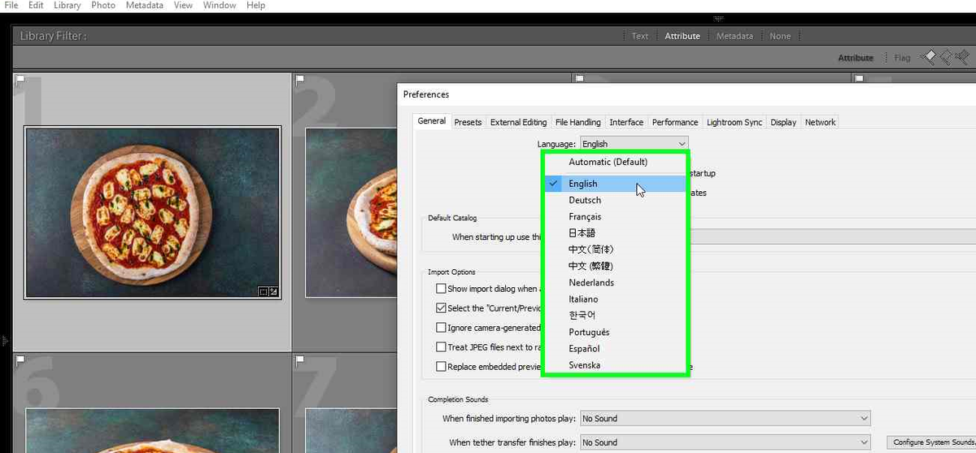Open the Edit menu
976x453 pixels.
pyautogui.click(x=36, y=5)
